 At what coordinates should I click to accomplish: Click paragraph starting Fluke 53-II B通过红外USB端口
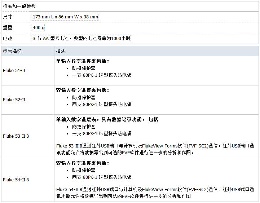(155, 149)
